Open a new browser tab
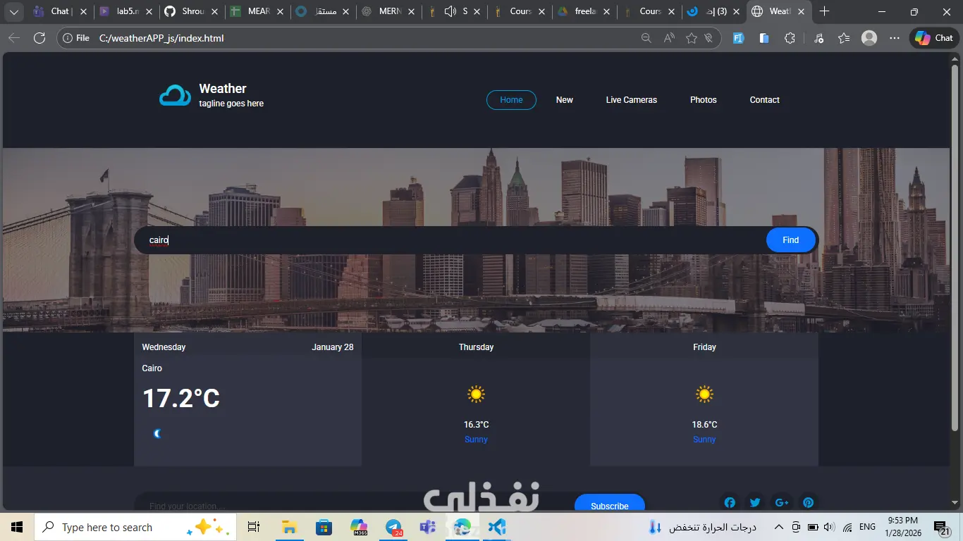 [x=824, y=11]
